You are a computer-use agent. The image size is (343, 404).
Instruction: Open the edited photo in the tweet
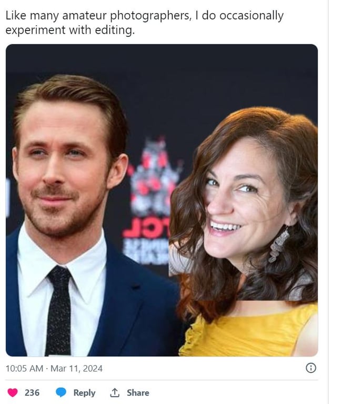[162, 200]
